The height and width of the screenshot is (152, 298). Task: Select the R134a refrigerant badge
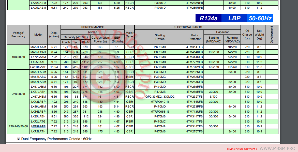click(x=208, y=18)
